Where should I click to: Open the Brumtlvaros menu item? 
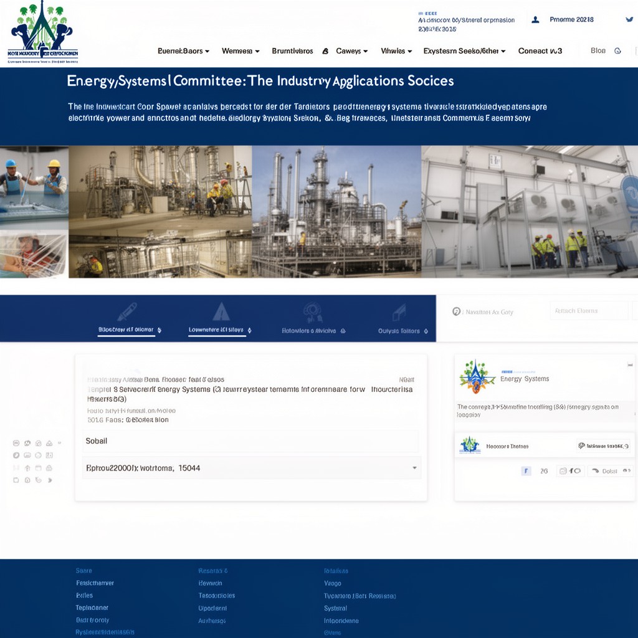click(x=293, y=51)
